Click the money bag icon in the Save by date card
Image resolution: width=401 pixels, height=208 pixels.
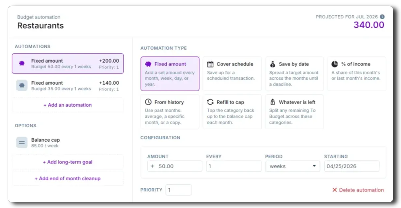[x=273, y=64]
